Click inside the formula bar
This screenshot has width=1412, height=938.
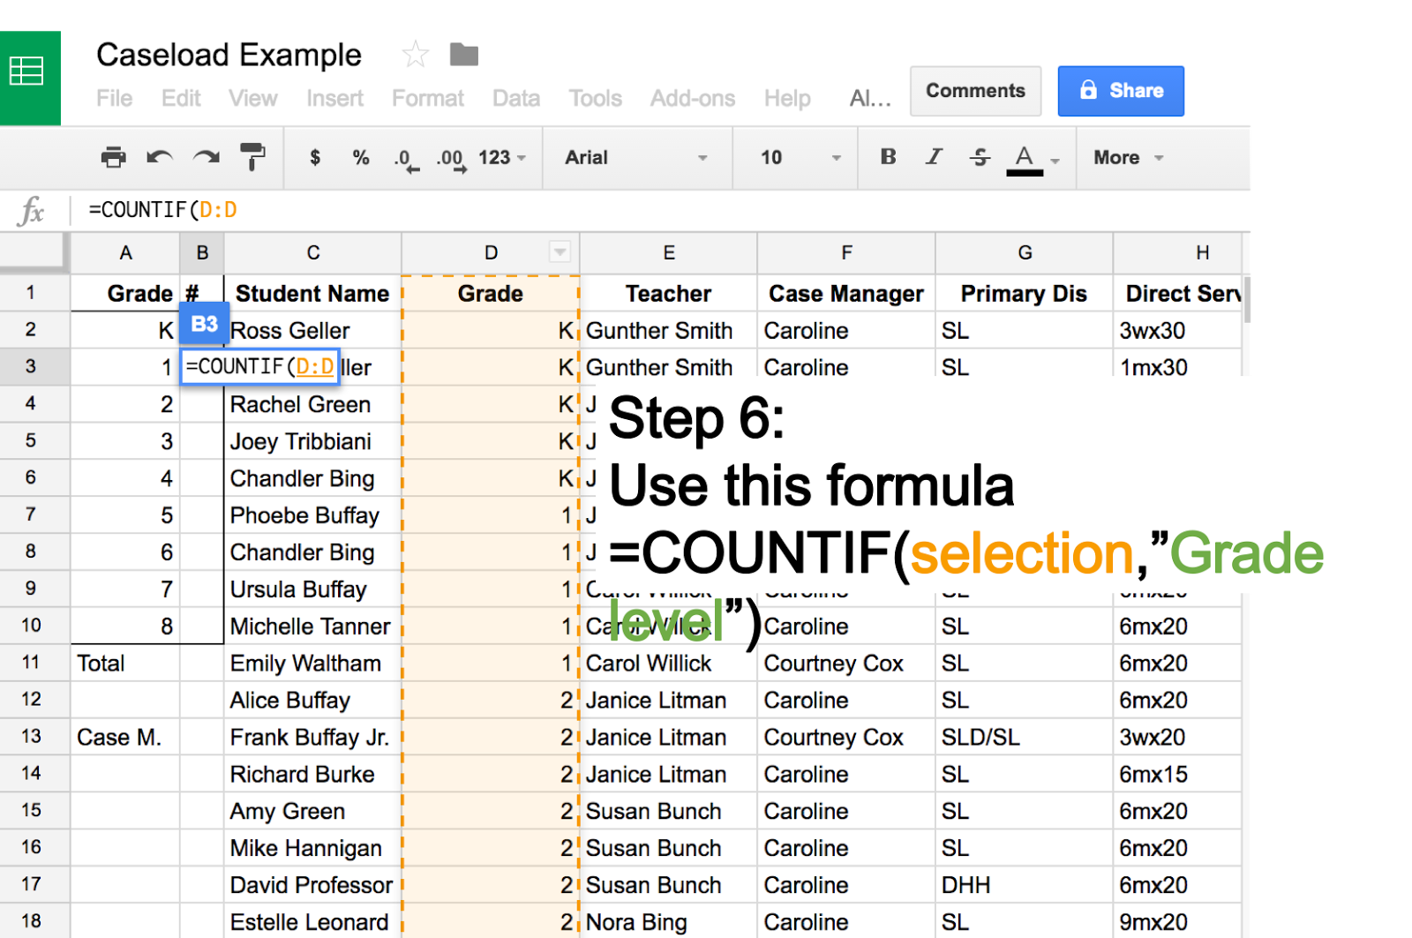click(353, 209)
